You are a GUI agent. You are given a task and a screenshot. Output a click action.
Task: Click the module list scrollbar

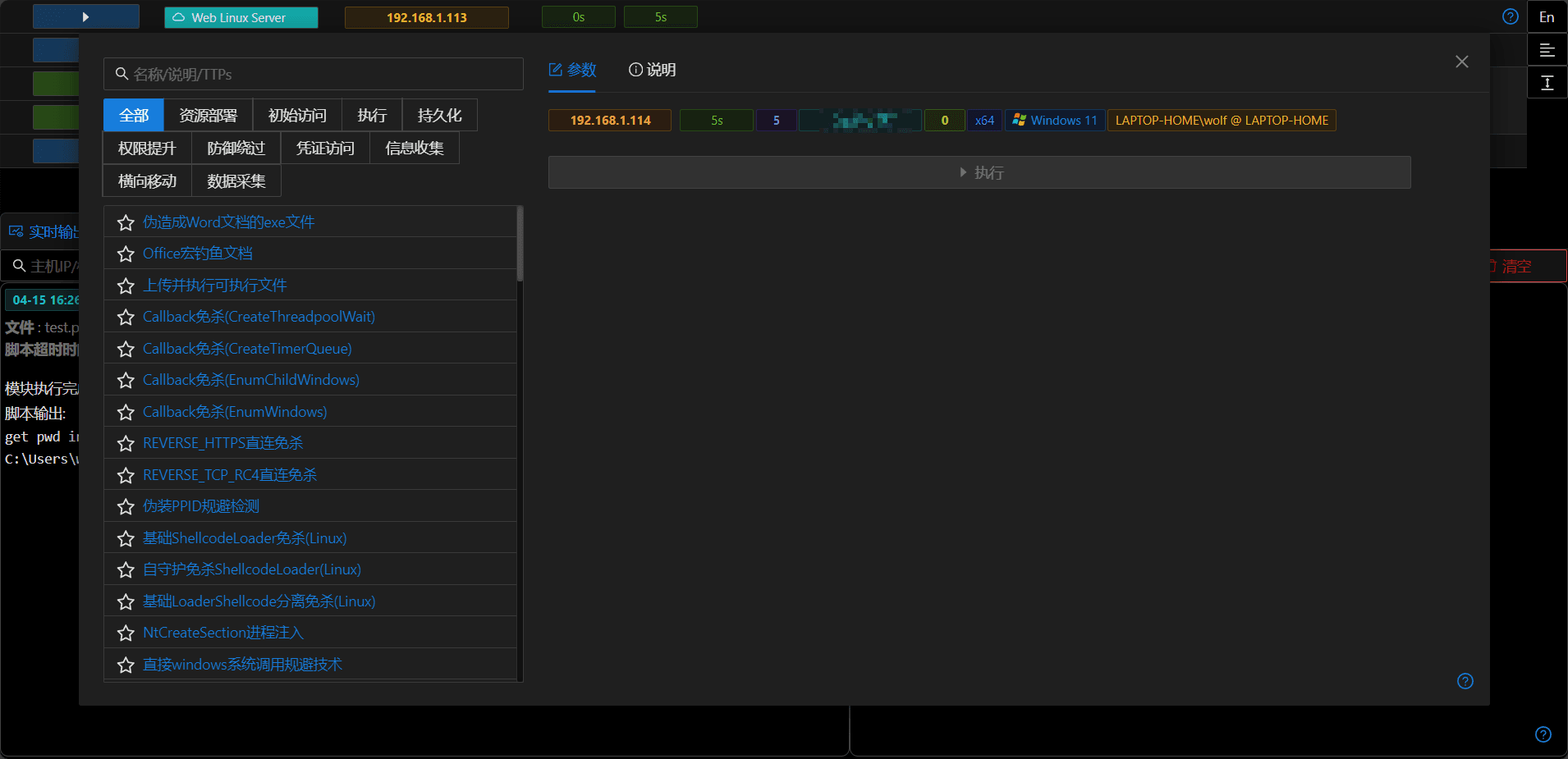pos(520,244)
